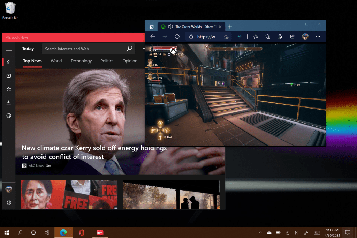Expand hidden system tray icons
The height and width of the screenshot is (238, 357).
click(260, 232)
